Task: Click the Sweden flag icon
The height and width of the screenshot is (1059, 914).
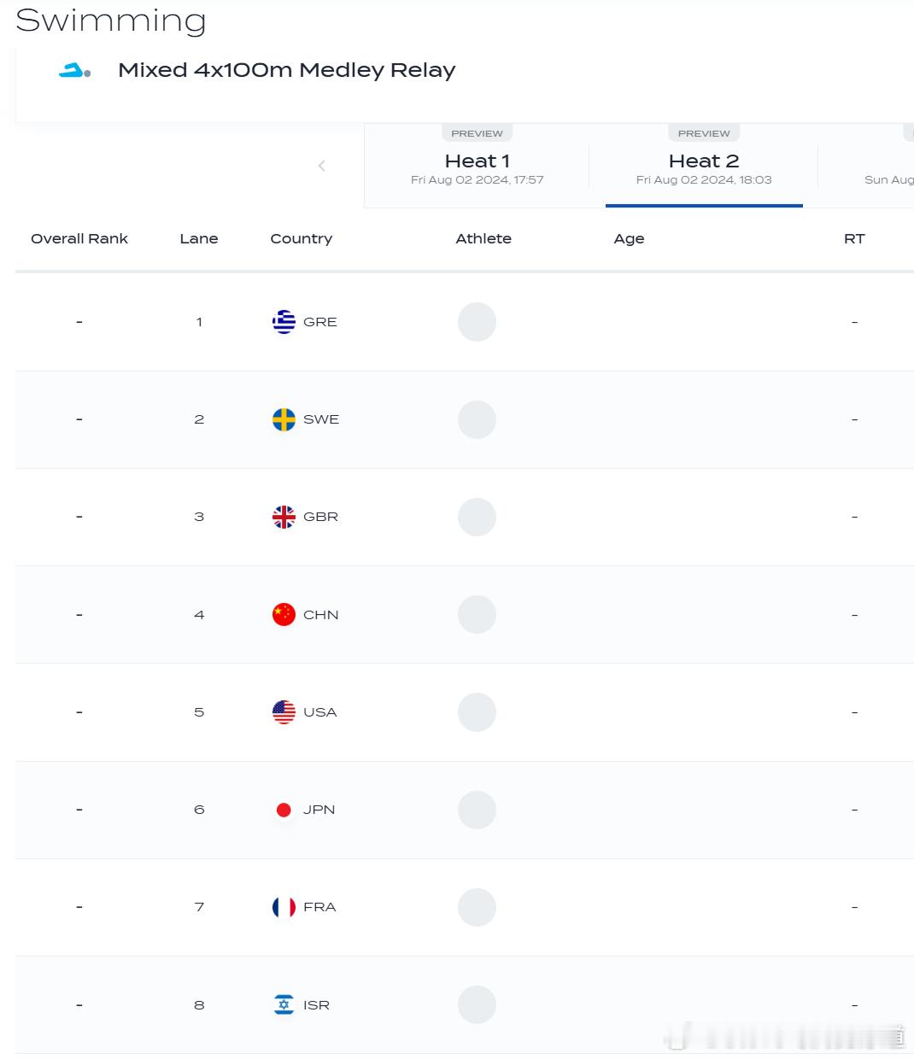Action: tap(284, 419)
